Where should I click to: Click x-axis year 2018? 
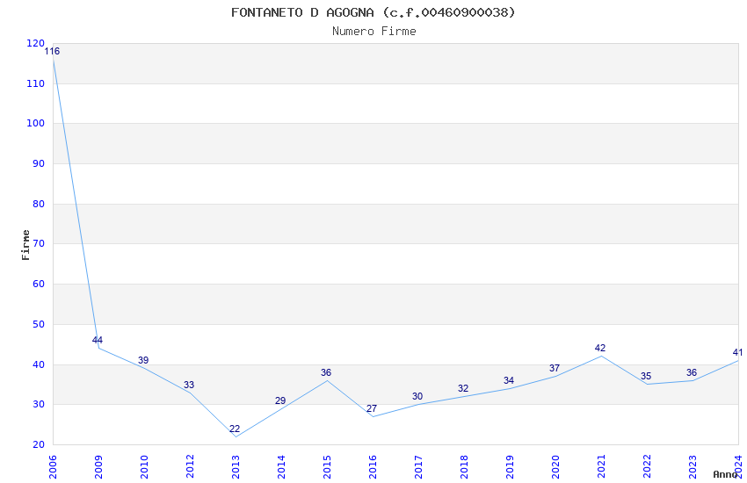(x=464, y=466)
